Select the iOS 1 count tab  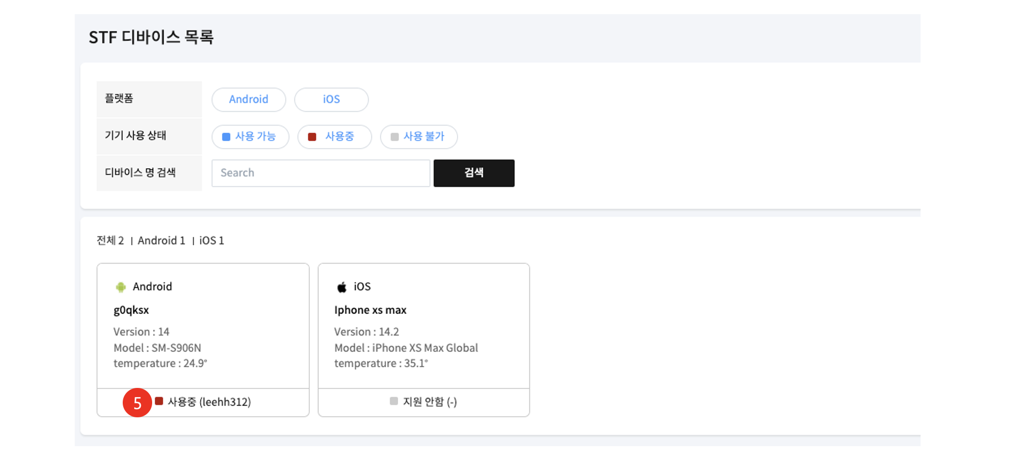[212, 241]
